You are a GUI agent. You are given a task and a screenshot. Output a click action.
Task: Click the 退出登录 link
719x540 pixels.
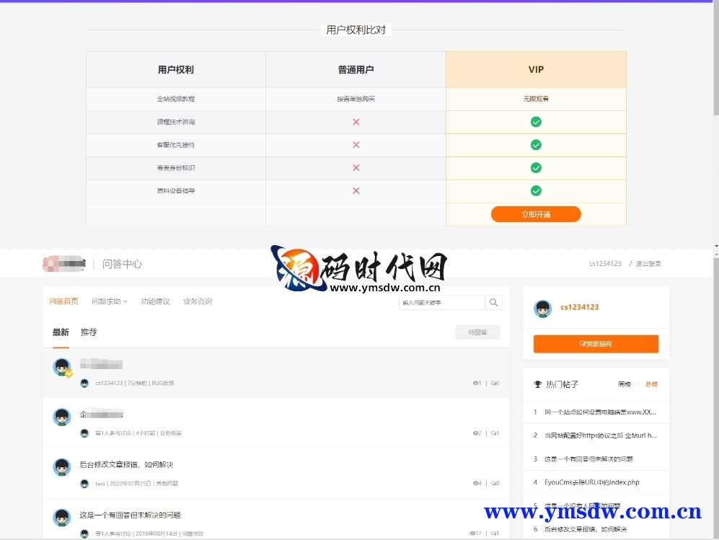click(x=648, y=264)
